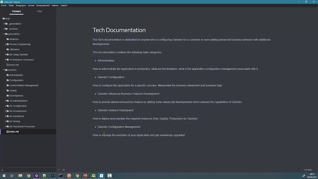Click the Ganister Advanced Business Features Development bullet
Viewport: 318px width, 179px height.
tap(128, 94)
